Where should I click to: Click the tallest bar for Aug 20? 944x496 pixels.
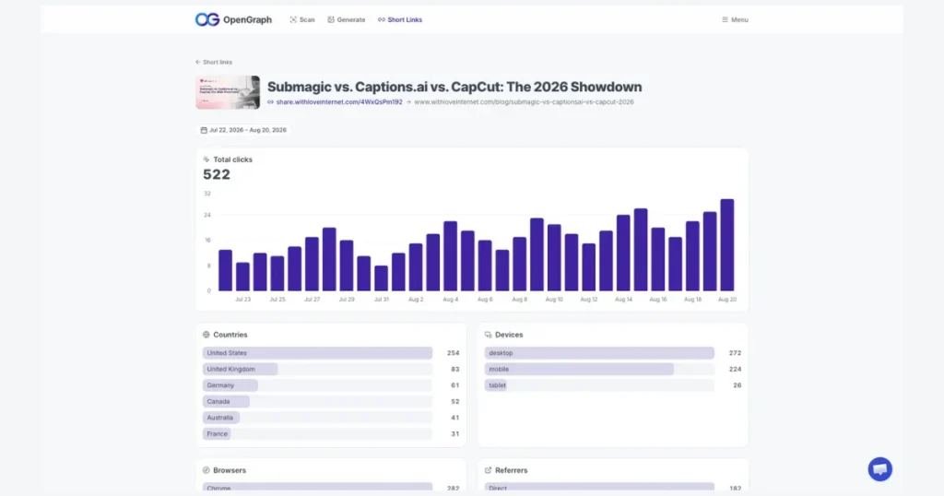coord(727,245)
